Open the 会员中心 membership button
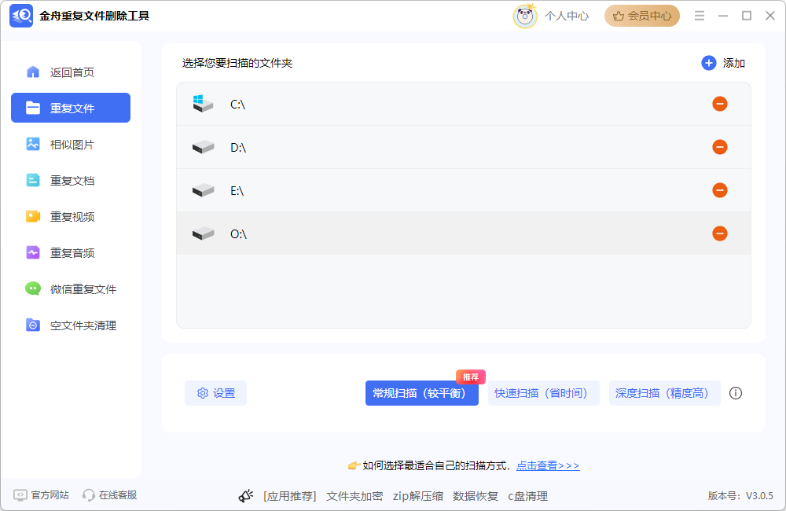Screen dimensions: 786x511 tap(641, 16)
